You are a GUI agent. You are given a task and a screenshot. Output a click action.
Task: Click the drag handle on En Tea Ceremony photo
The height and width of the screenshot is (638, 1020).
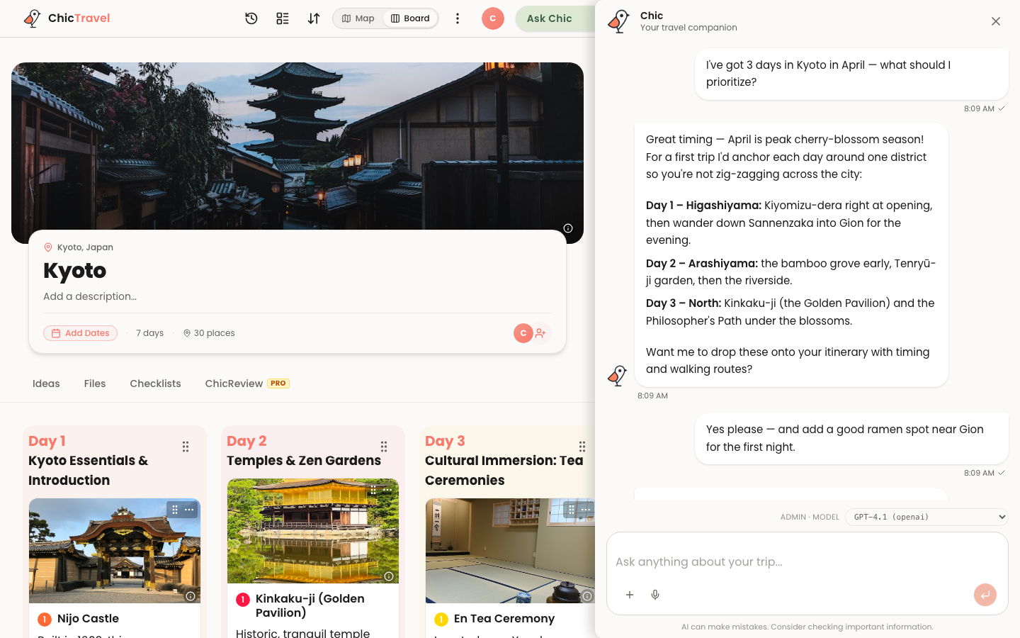coord(572,510)
